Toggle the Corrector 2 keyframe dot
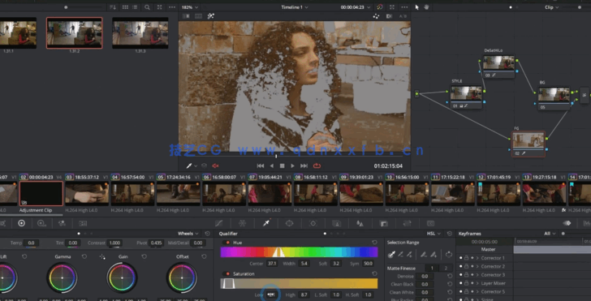Image resolution: width=591 pixels, height=301 pixels. [x=472, y=266]
